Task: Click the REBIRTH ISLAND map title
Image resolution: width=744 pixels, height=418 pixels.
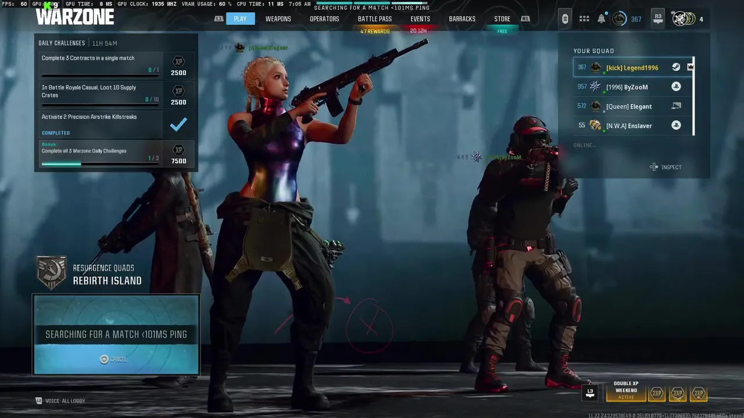Action: coord(107,280)
